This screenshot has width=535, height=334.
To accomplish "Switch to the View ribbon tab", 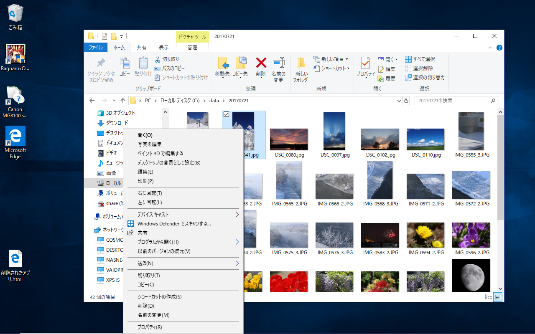I will (164, 48).
